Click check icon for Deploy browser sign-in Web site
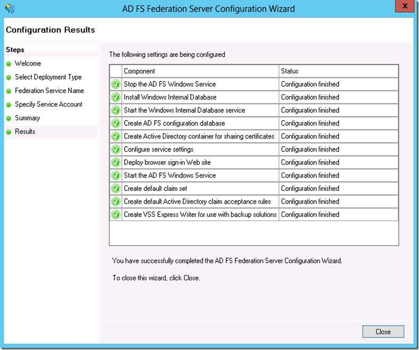Screen dimensions: 419x350 (x=116, y=162)
